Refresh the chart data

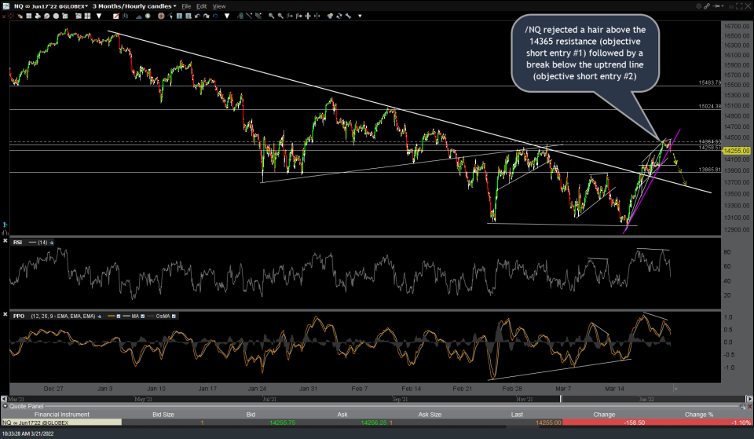(x=339, y=16)
